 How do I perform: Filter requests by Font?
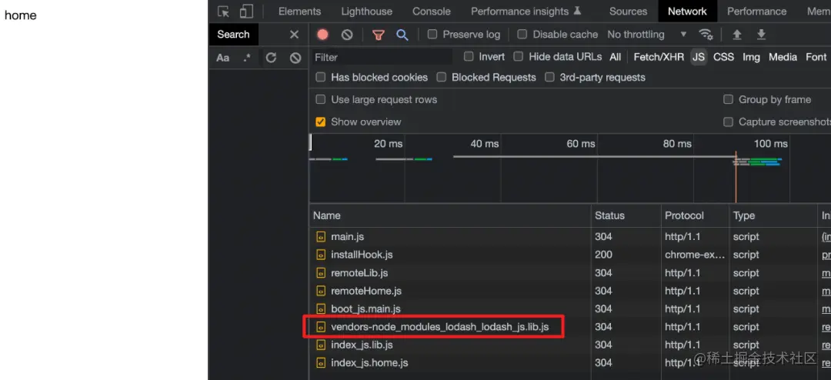click(x=816, y=57)
